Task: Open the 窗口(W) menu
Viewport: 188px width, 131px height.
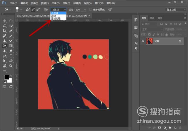Action: 99,3
